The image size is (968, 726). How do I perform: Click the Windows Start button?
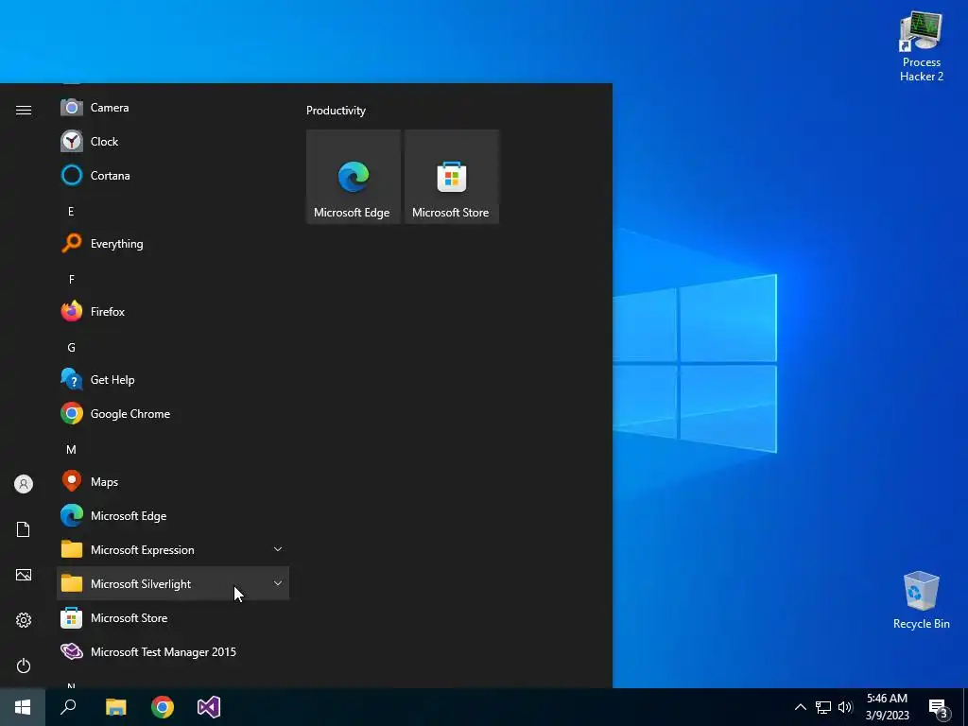click(x=23, y=707)
